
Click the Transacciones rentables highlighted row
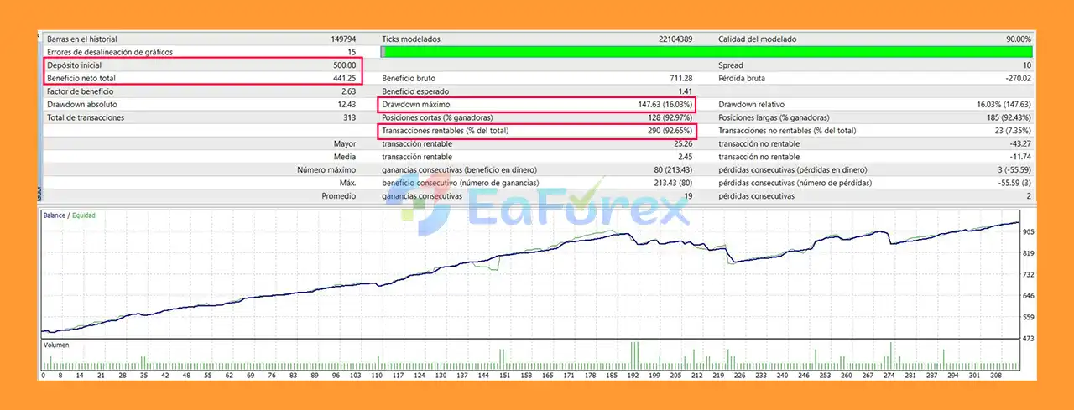pyautogui.click(x=537, y=131)
